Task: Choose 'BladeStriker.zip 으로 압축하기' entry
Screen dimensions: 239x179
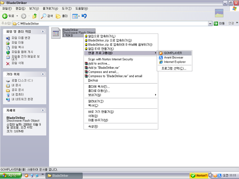Action: pos(121,40)
